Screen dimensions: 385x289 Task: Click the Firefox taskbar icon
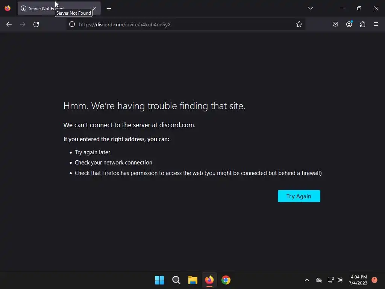tap(209, 280)
